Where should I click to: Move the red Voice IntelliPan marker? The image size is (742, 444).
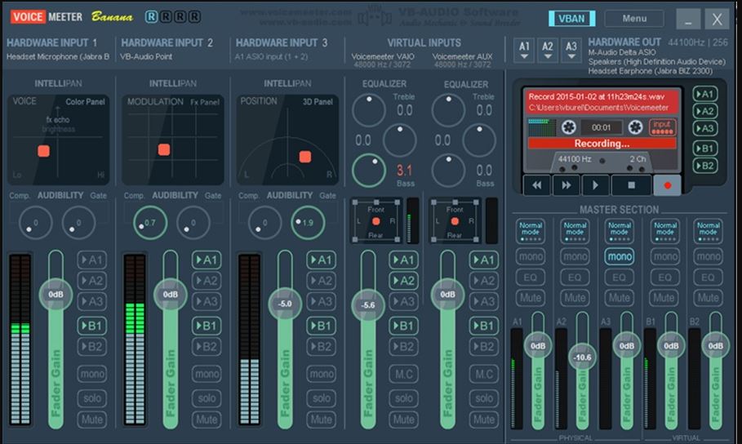[43, 151]
